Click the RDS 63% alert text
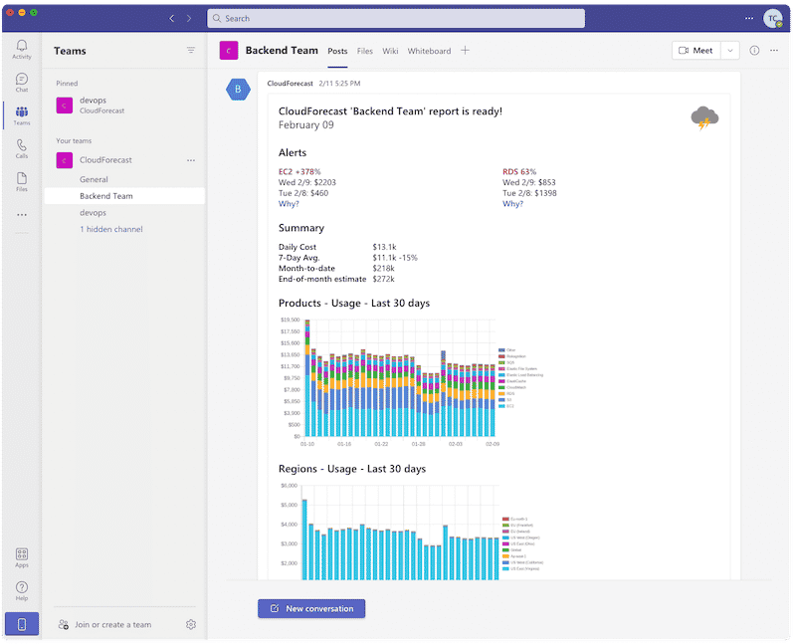 519,171
